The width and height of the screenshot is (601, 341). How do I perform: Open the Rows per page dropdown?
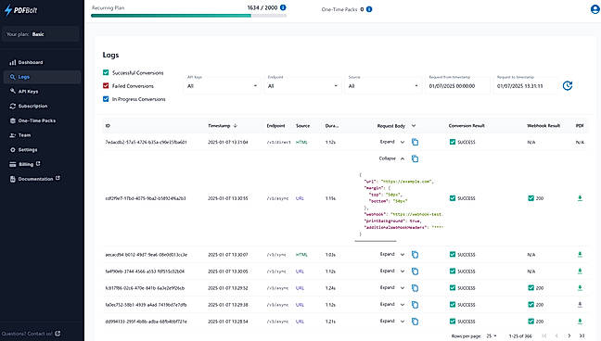click(x=492, y=336)
